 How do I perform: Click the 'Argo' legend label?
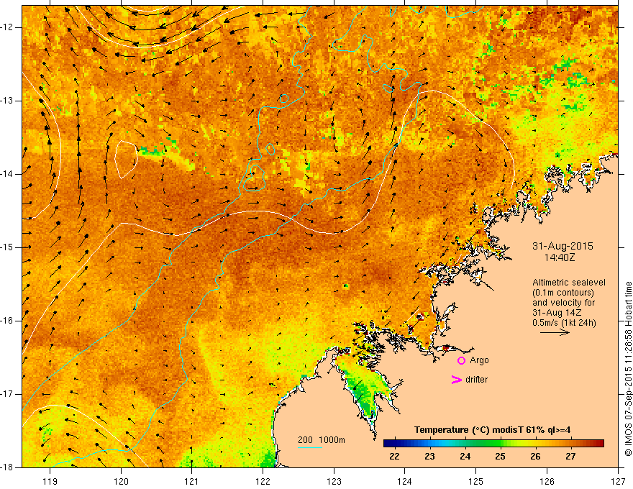point(479,360)
